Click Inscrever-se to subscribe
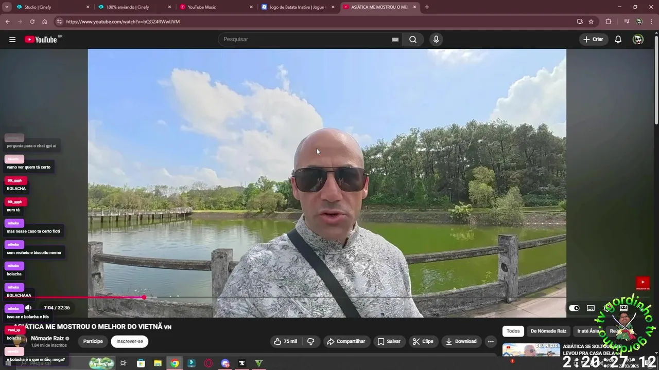 click(x=130, y=341)
